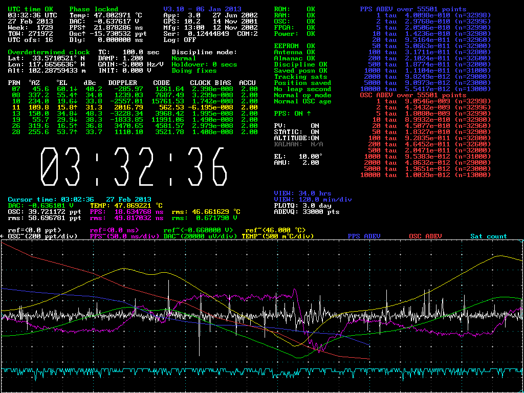Toggle the "PV: ON" filter
This screenshot has height=393, width=524.
click(x=296, y=126)
